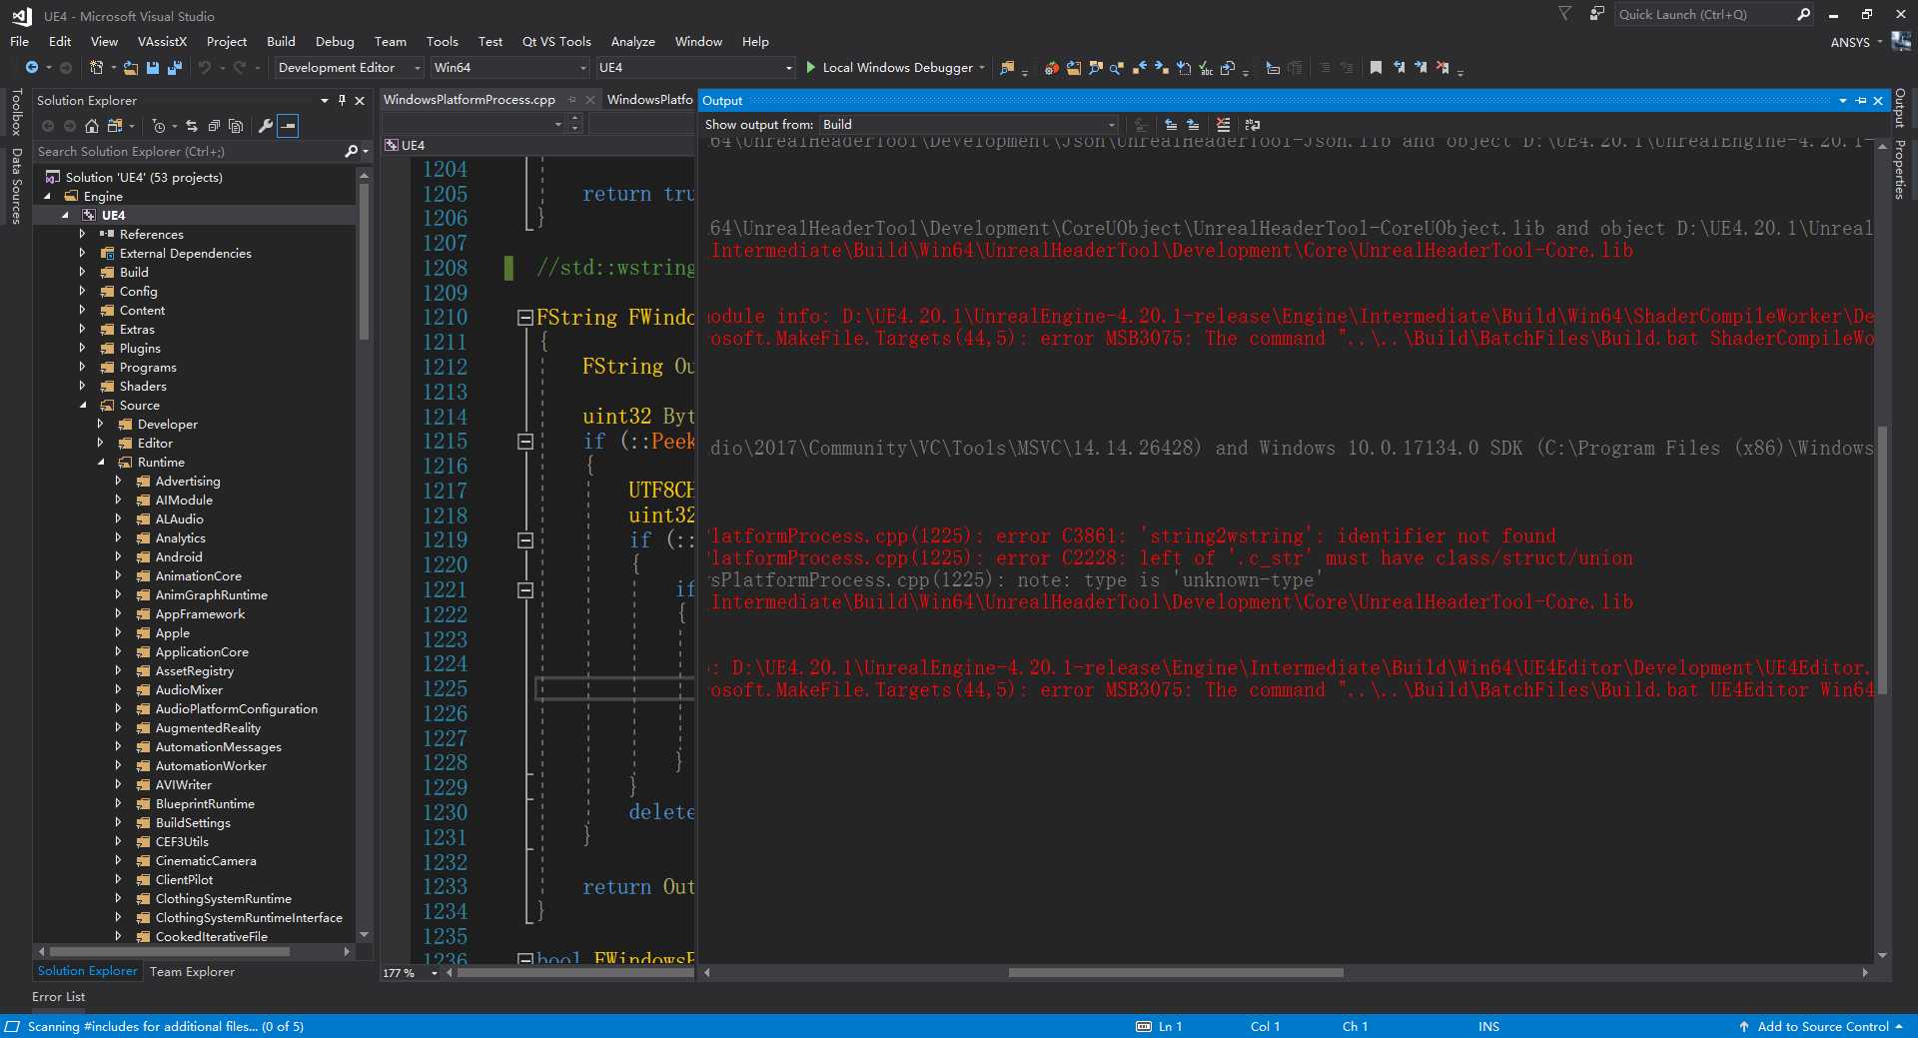Go to previous bookmark icon
This screenshot has width=1918, height=1038.
(x=1399, y=68)
